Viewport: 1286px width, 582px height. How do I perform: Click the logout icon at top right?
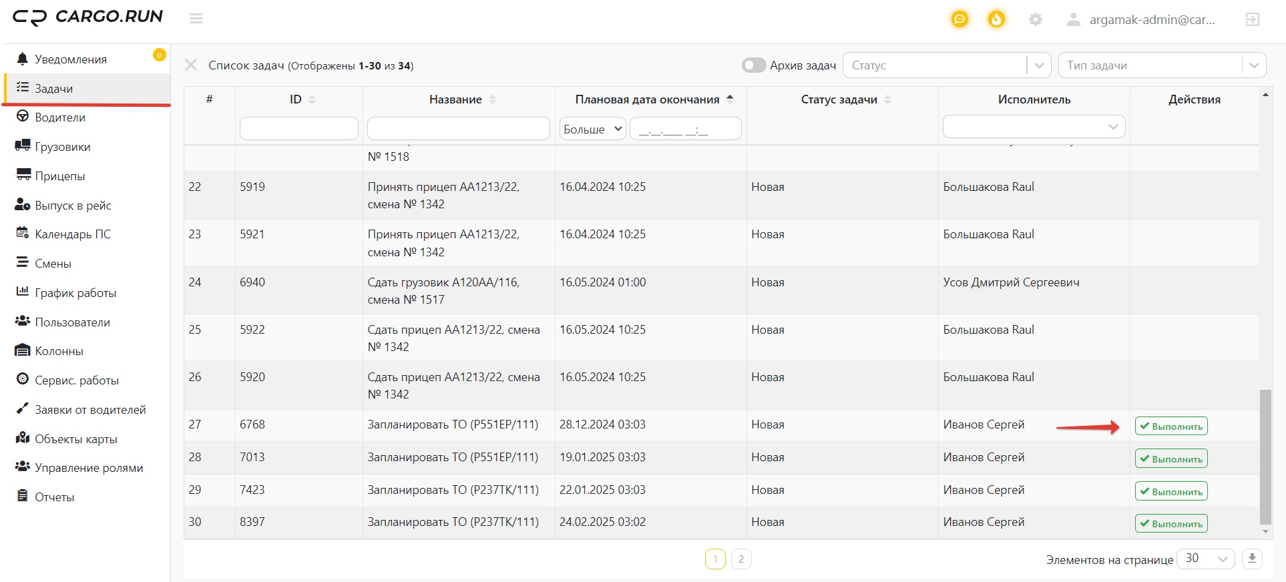[1252, 19]
